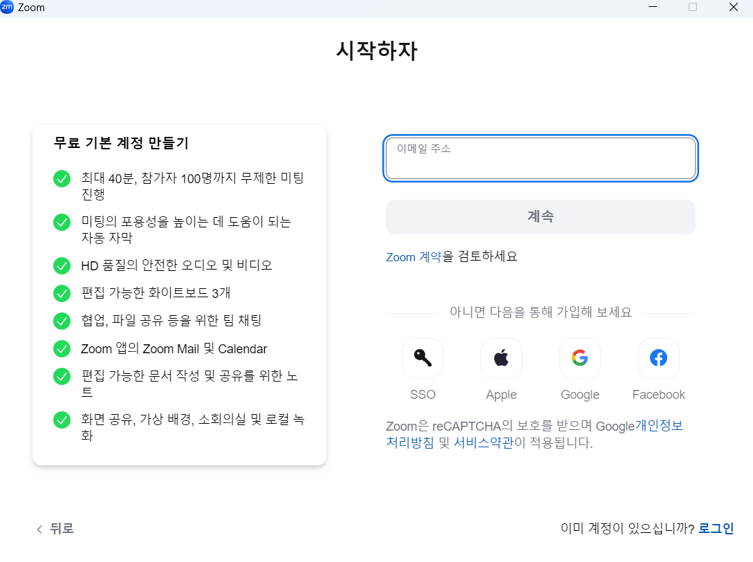Go back using the 뒤로 text

tap(62, 528)
